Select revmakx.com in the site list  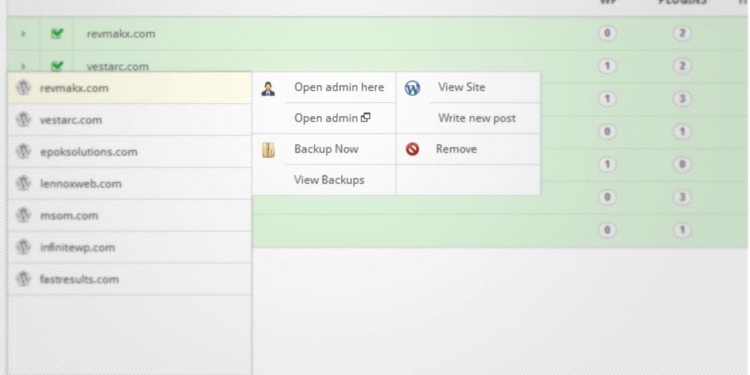click(129, 88)
